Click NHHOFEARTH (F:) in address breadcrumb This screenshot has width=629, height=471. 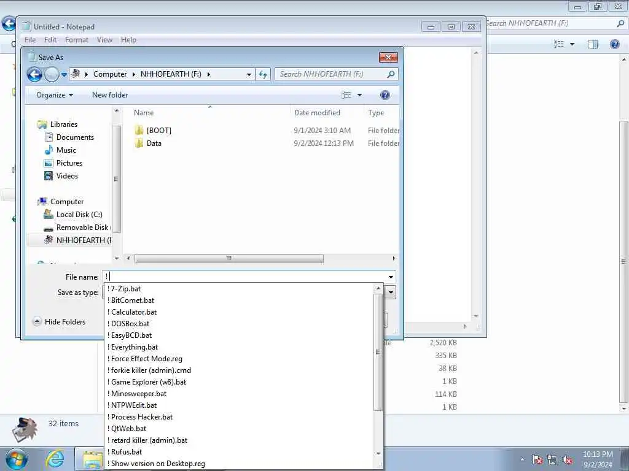[x=171, y=74]
